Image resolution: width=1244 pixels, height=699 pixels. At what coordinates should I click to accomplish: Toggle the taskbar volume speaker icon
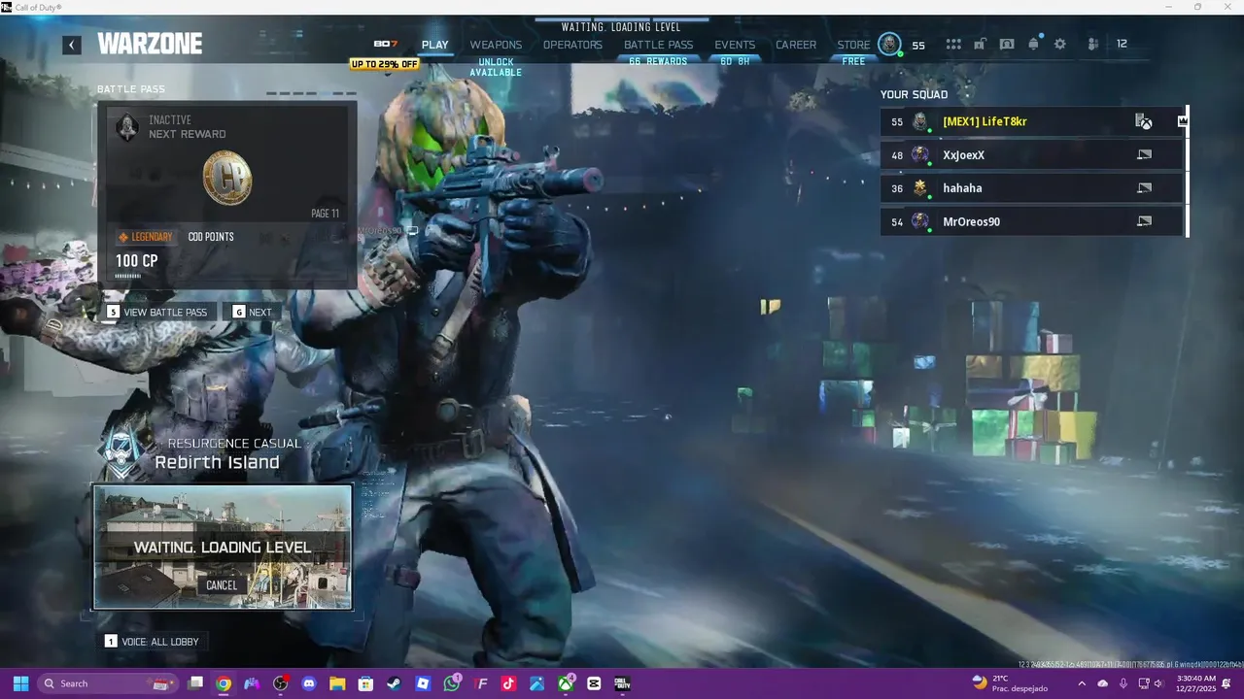tap(1158, 683)
